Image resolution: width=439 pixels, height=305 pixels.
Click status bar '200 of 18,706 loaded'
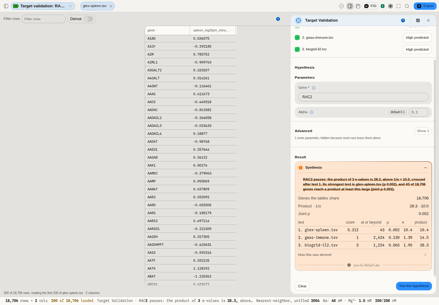72,301
